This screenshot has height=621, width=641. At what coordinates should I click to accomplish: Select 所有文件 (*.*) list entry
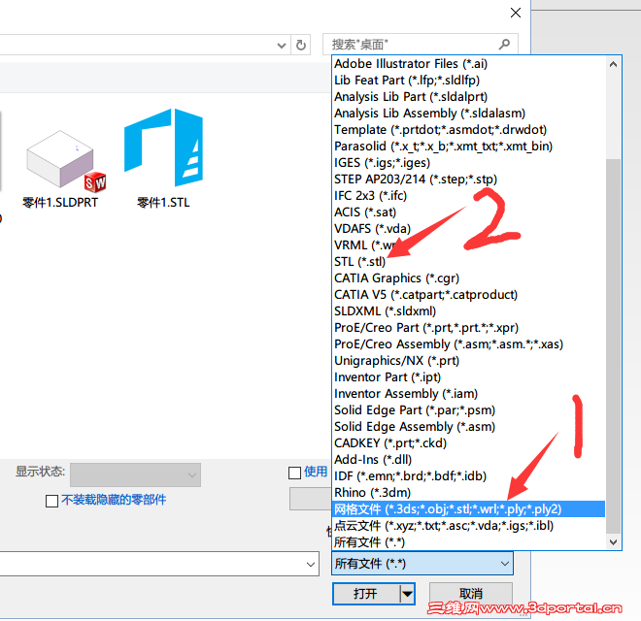(x=468, y=542)
